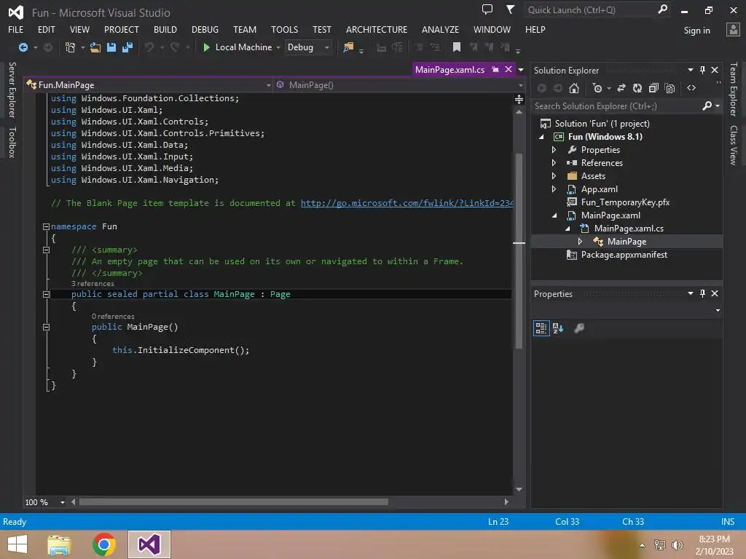
Task: Open the feedback speech-bubble icon in the title bar
Action: (x=487, y=9)
